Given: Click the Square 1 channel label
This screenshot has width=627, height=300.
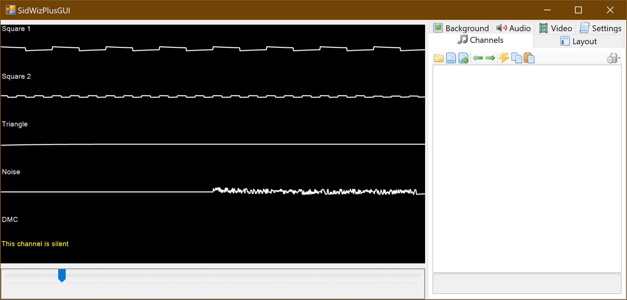Looking at the screenshot, I should pyautogui.click(x=16, y=29).
